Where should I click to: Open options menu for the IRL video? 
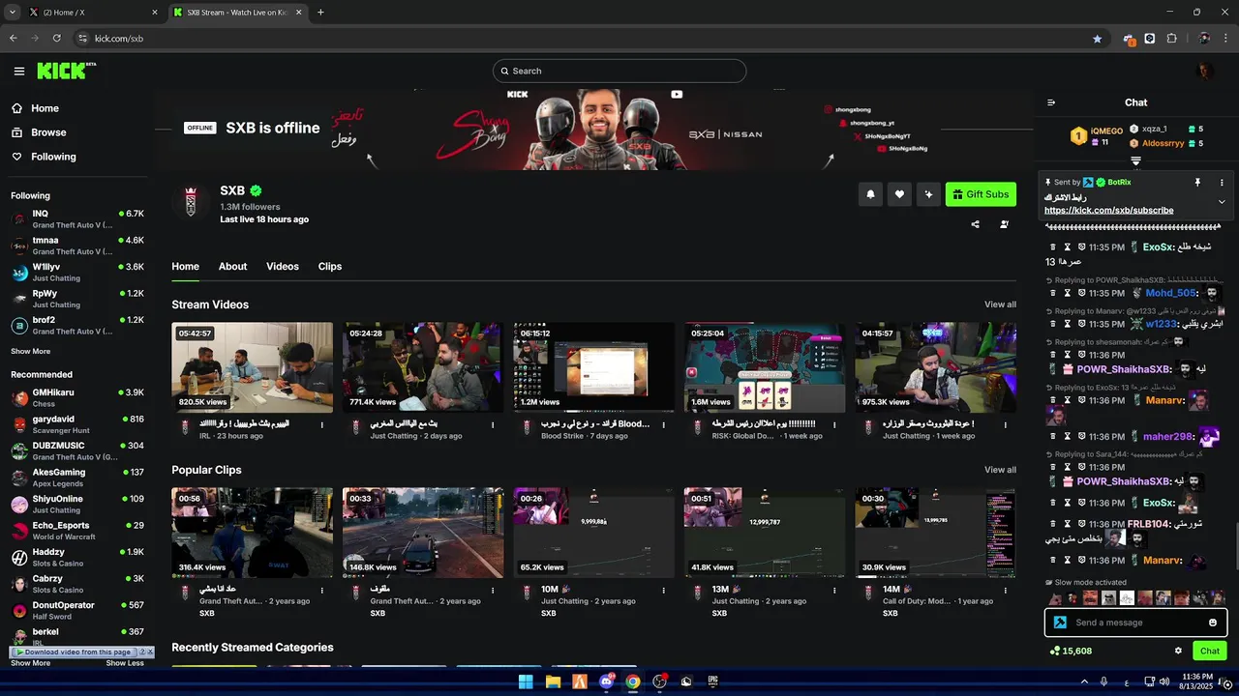(x=322, y=424)
